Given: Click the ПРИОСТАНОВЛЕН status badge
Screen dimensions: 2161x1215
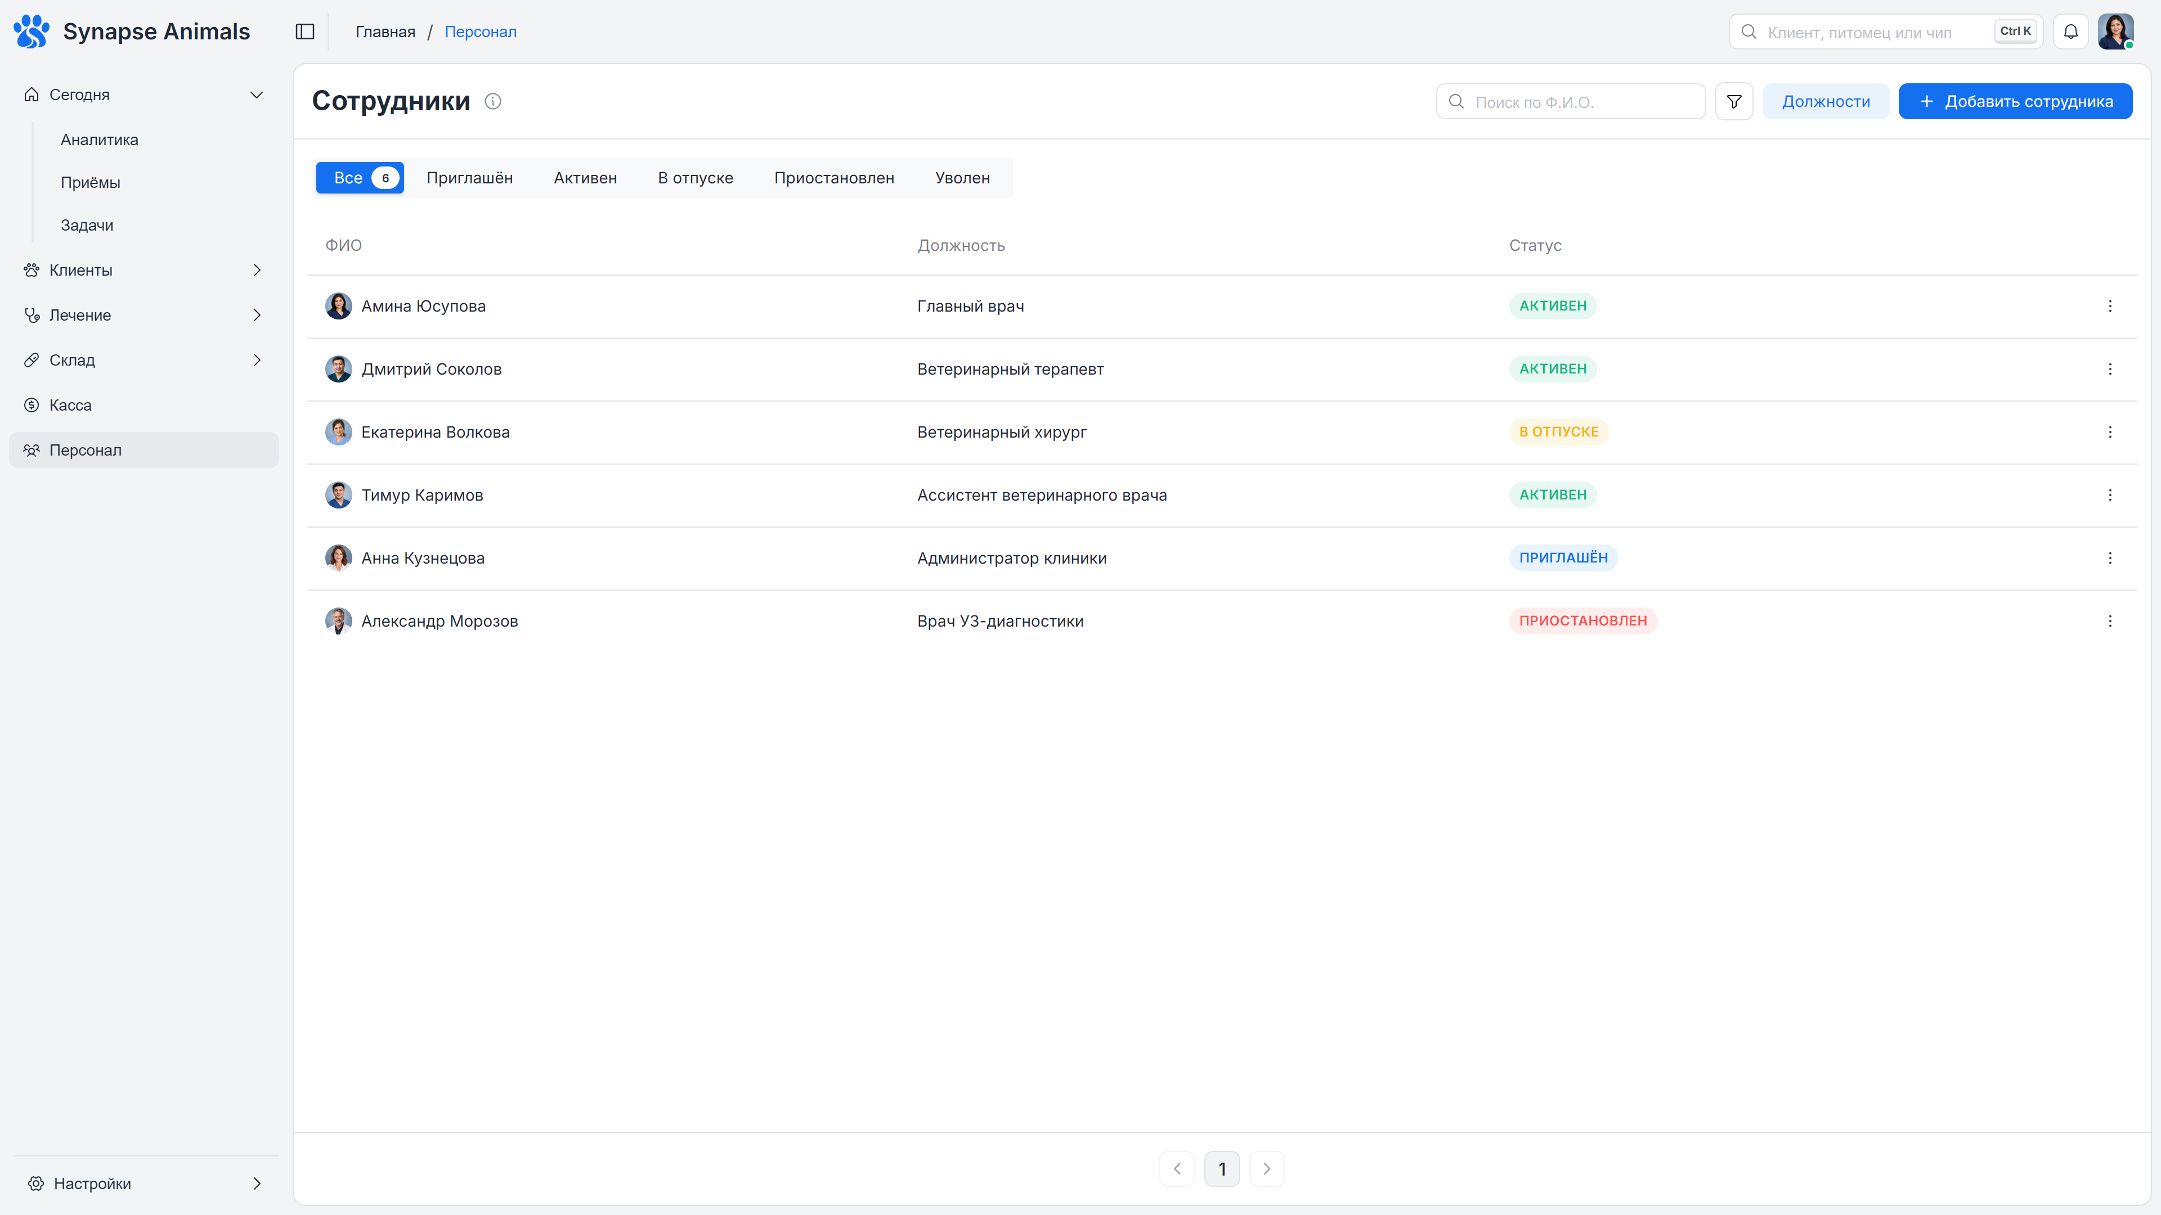Looking at the screenshot, I should tap(1583, 620).
